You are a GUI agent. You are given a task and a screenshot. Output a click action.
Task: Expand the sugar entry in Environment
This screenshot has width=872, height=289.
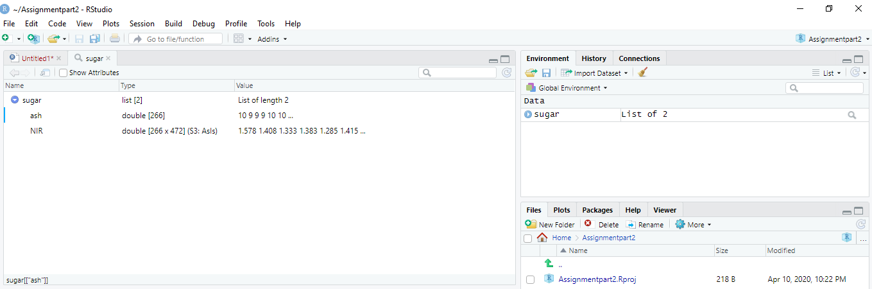528,115
